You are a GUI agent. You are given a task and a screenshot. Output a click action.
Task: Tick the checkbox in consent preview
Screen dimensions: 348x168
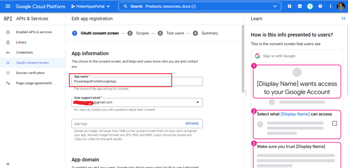point(334,123)
